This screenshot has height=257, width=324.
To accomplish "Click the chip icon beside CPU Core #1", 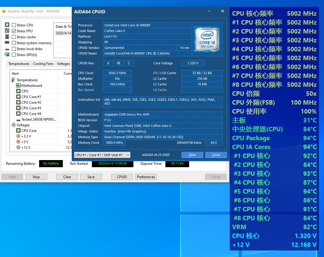I will 18,97.
